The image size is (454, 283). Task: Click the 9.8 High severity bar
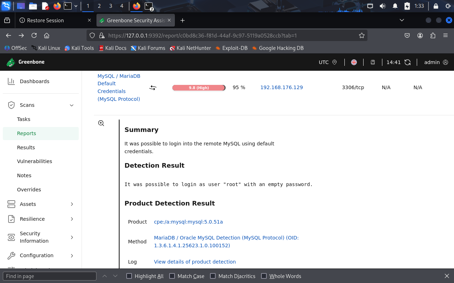pos(199,87)
